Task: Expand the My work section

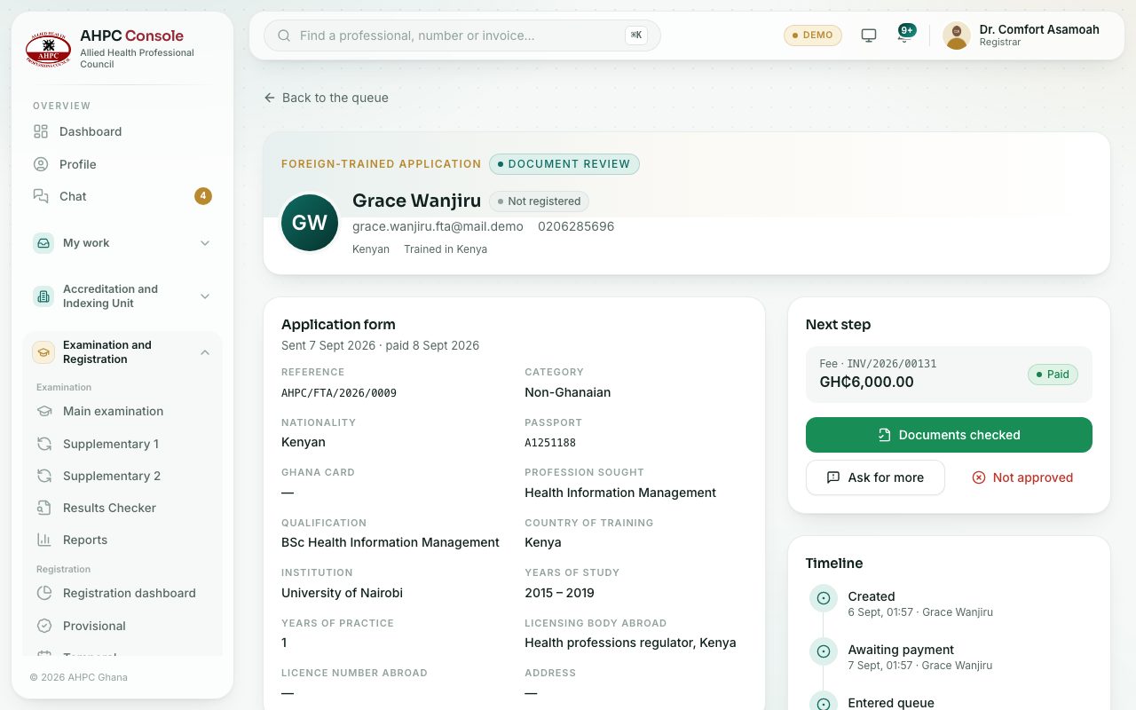Action: click(122, 243)
